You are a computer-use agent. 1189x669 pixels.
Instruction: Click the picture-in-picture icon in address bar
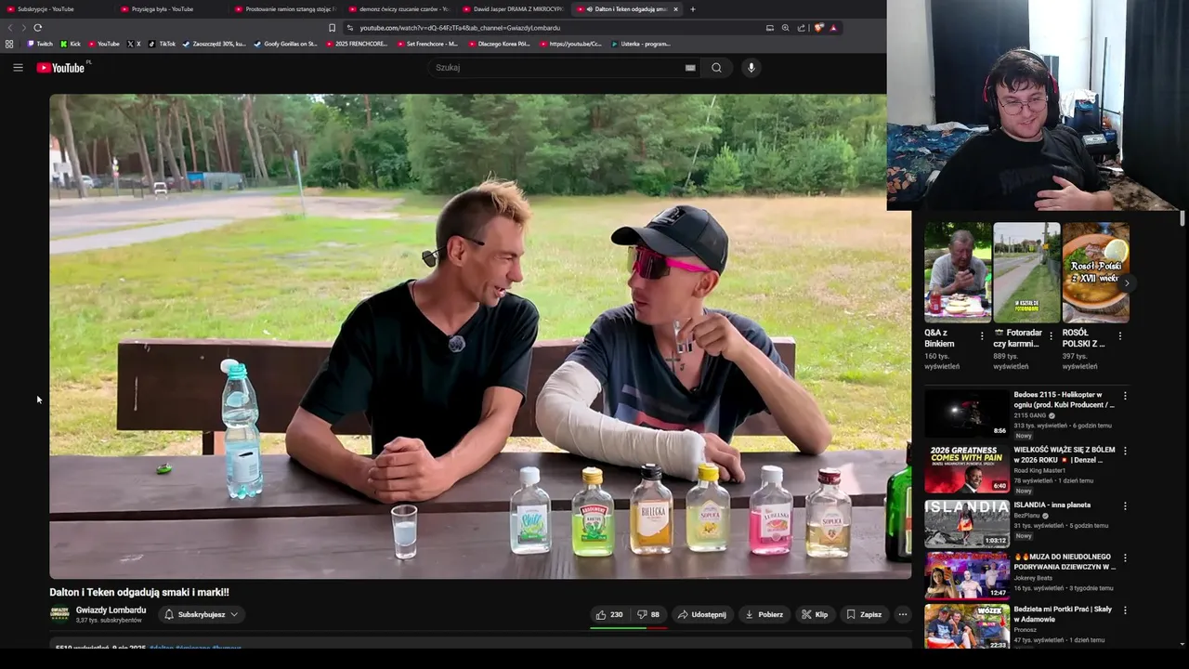[769, 28]
